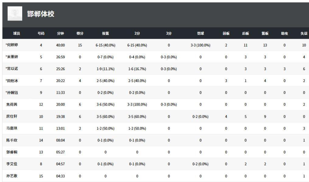Click player 马嘉琪 in the roster
The width and height of the screenshot is (309, 182).
coord(12,128)
